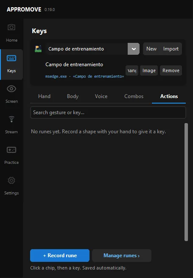Focus the Search gesture or key field
Viewport: 193px width, 278px height.
[108, 112]
